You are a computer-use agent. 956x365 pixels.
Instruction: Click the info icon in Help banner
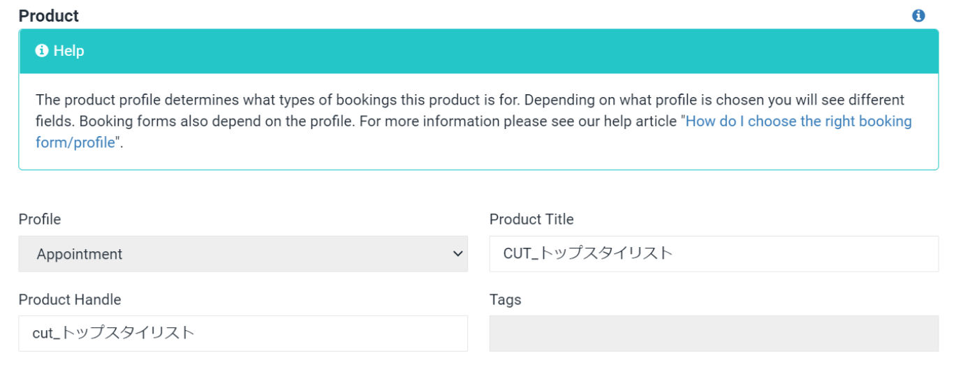pos(42,51)
